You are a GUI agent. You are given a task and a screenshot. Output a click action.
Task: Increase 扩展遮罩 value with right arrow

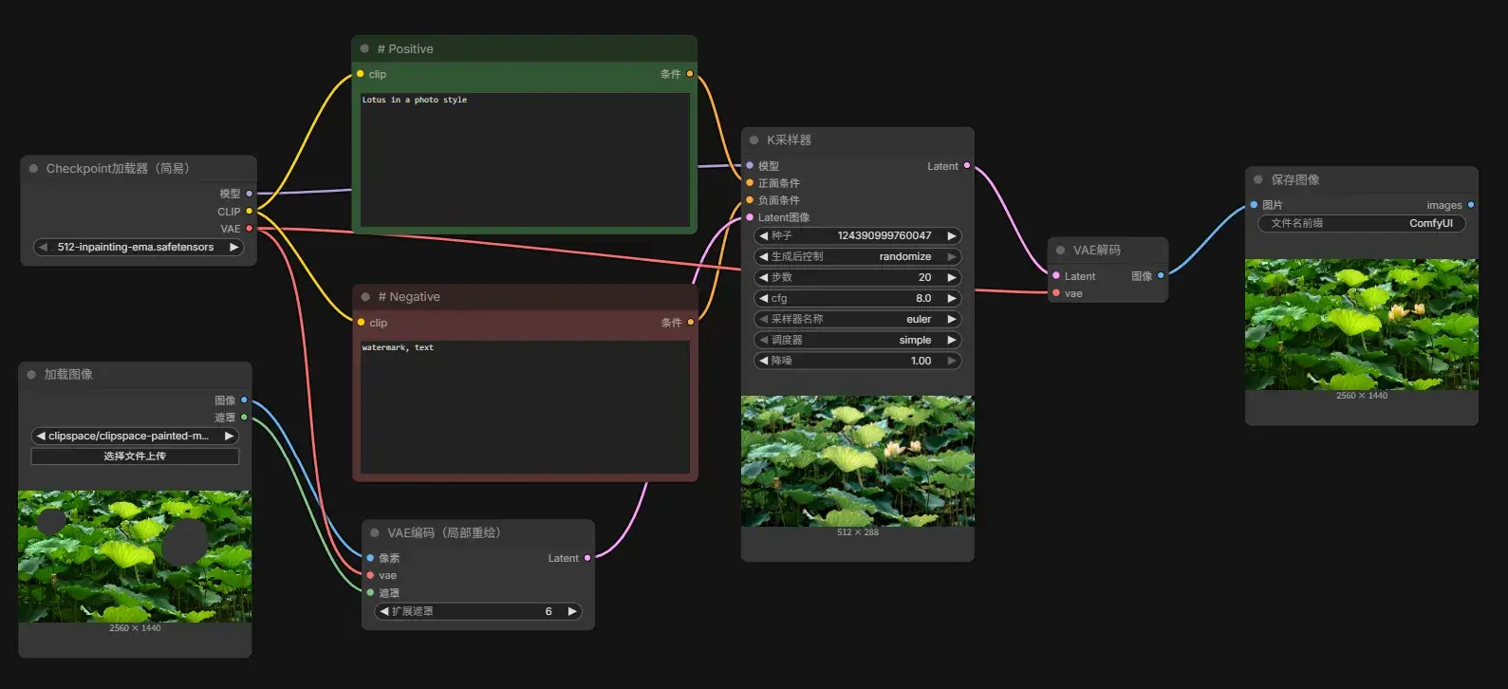[x=572, y=611]
